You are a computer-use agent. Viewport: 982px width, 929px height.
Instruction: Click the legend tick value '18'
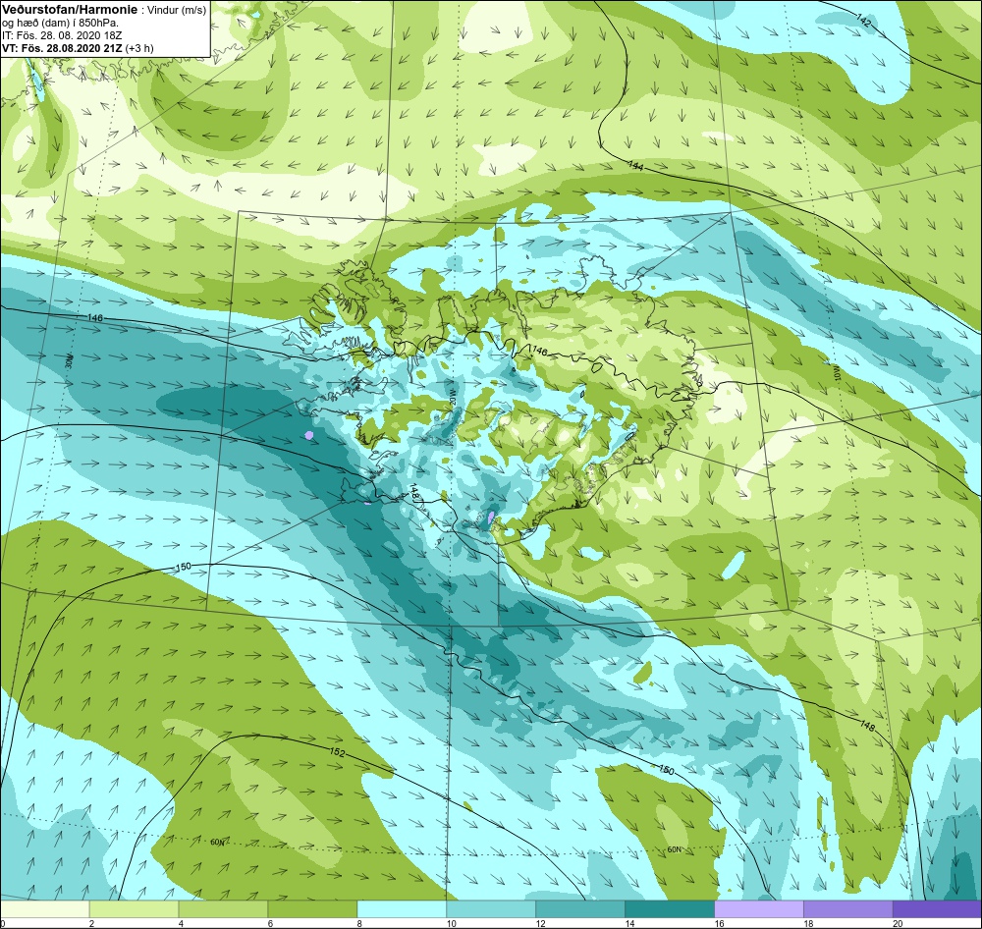pyautogui.click(x=808, y=923)
